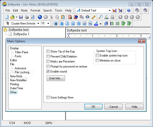Click the Copy icon in toolbar
Image resolution: width=153 pixels, height=127 pixels.
tap(57, 17)
